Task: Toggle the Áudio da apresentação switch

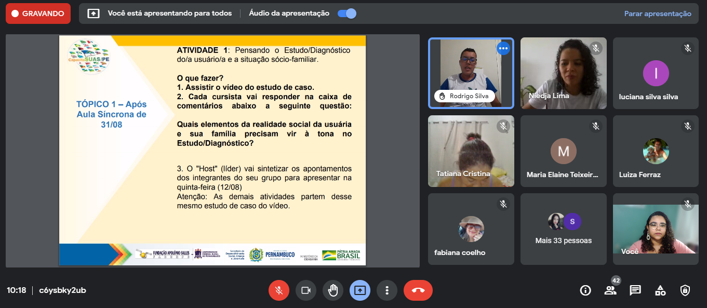Action: point(347,14)
